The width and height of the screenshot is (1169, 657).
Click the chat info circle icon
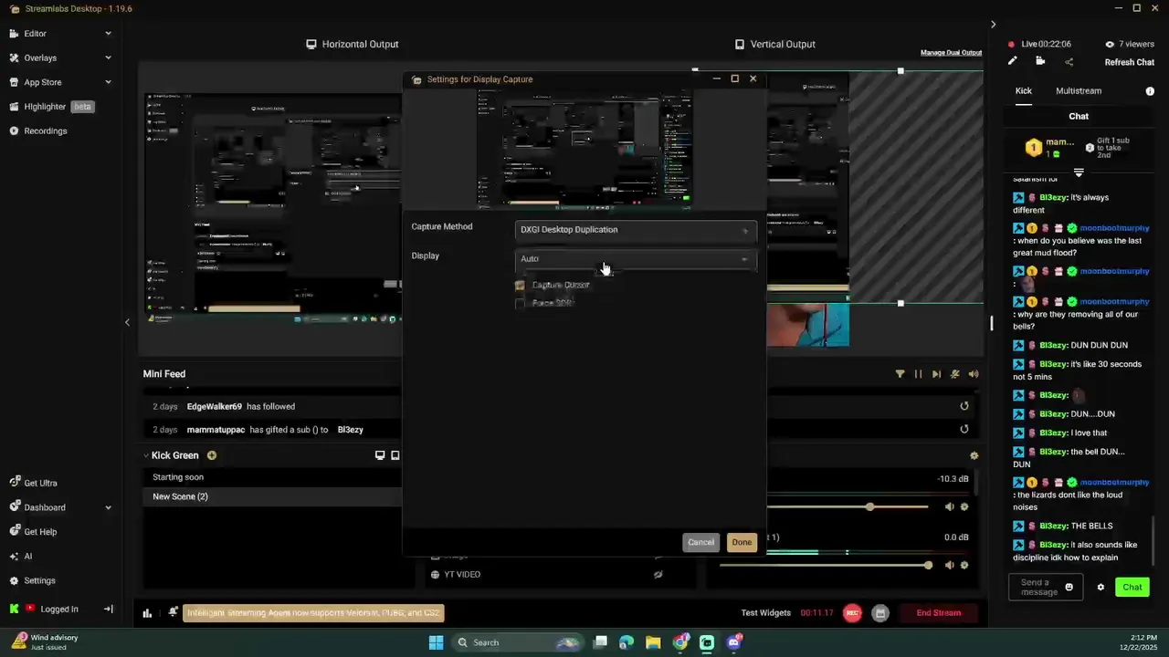[x=1150, y=91]
